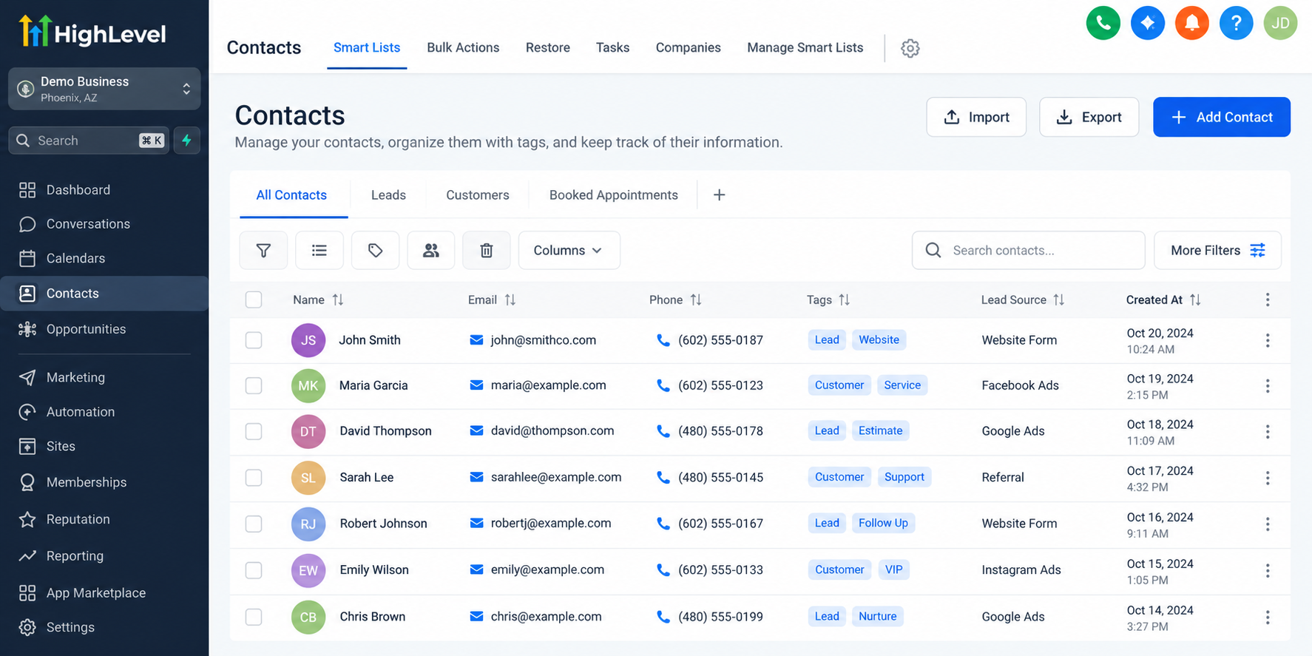This screenshot has width=1312, height=656.
Task: Check the box for Emily Wilson
Action: pos(254,569)
